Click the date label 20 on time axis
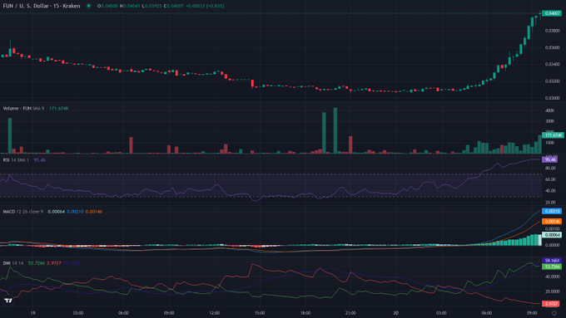Image resolution: width=566 pixels, height=318 pixels. (396, 313)
